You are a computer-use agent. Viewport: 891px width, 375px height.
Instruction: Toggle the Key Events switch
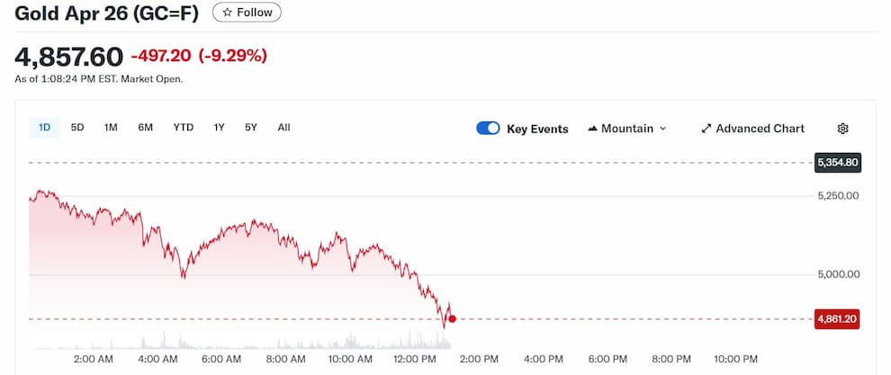pyautogui.click(x=488, y=129)
